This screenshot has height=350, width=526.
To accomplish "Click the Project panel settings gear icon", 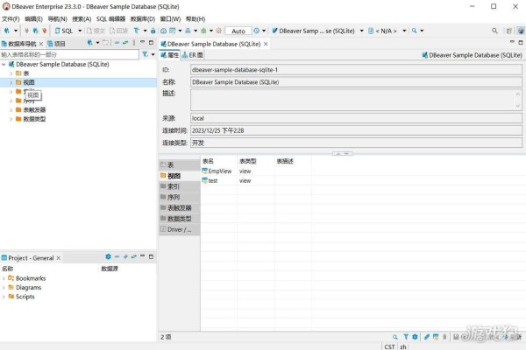I will coord(108,256).
